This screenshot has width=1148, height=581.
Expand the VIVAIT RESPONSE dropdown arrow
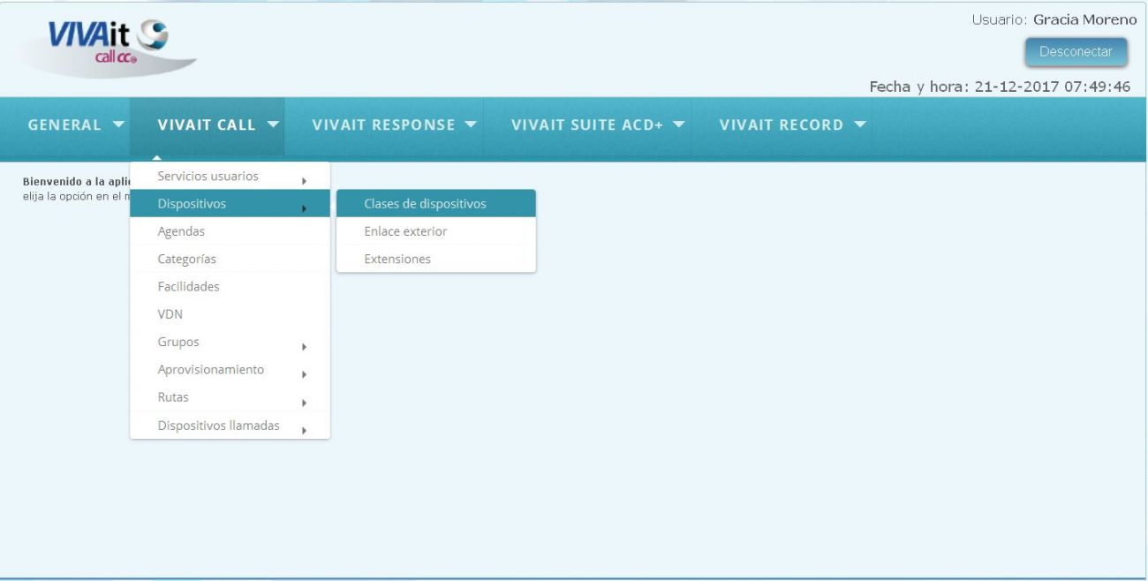pos(471,124)
